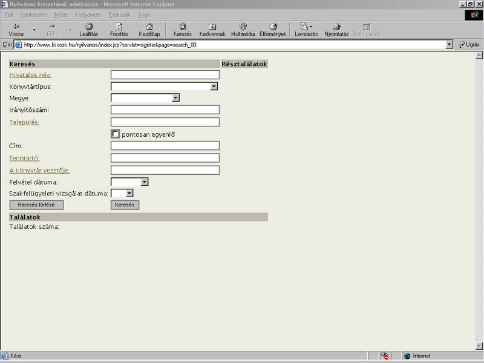484x363 pixels.
Task: Click the address URL field
Action: tap(234, 45)
